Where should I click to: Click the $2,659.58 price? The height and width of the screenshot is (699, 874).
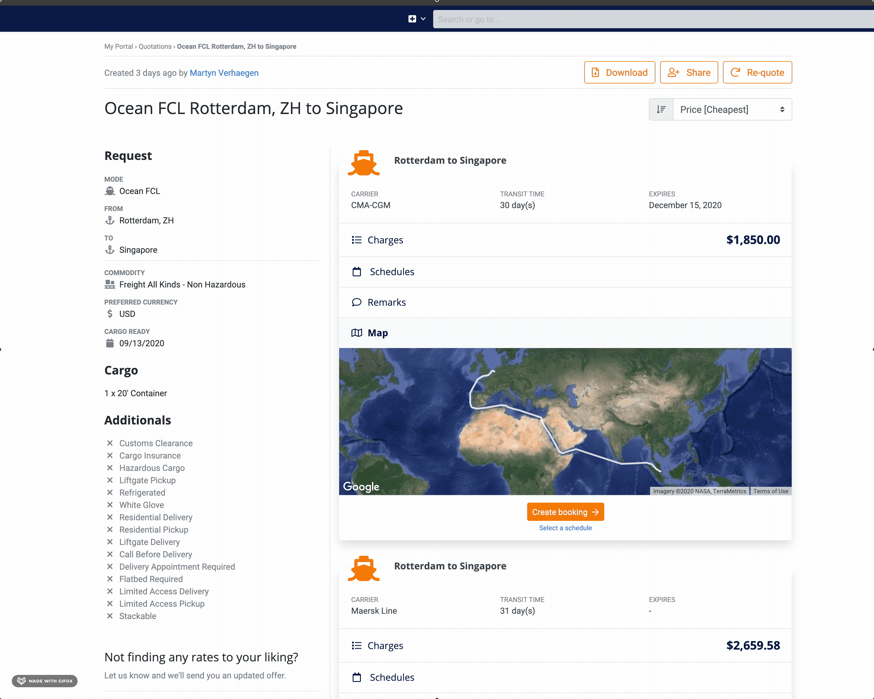click(753, 646)
